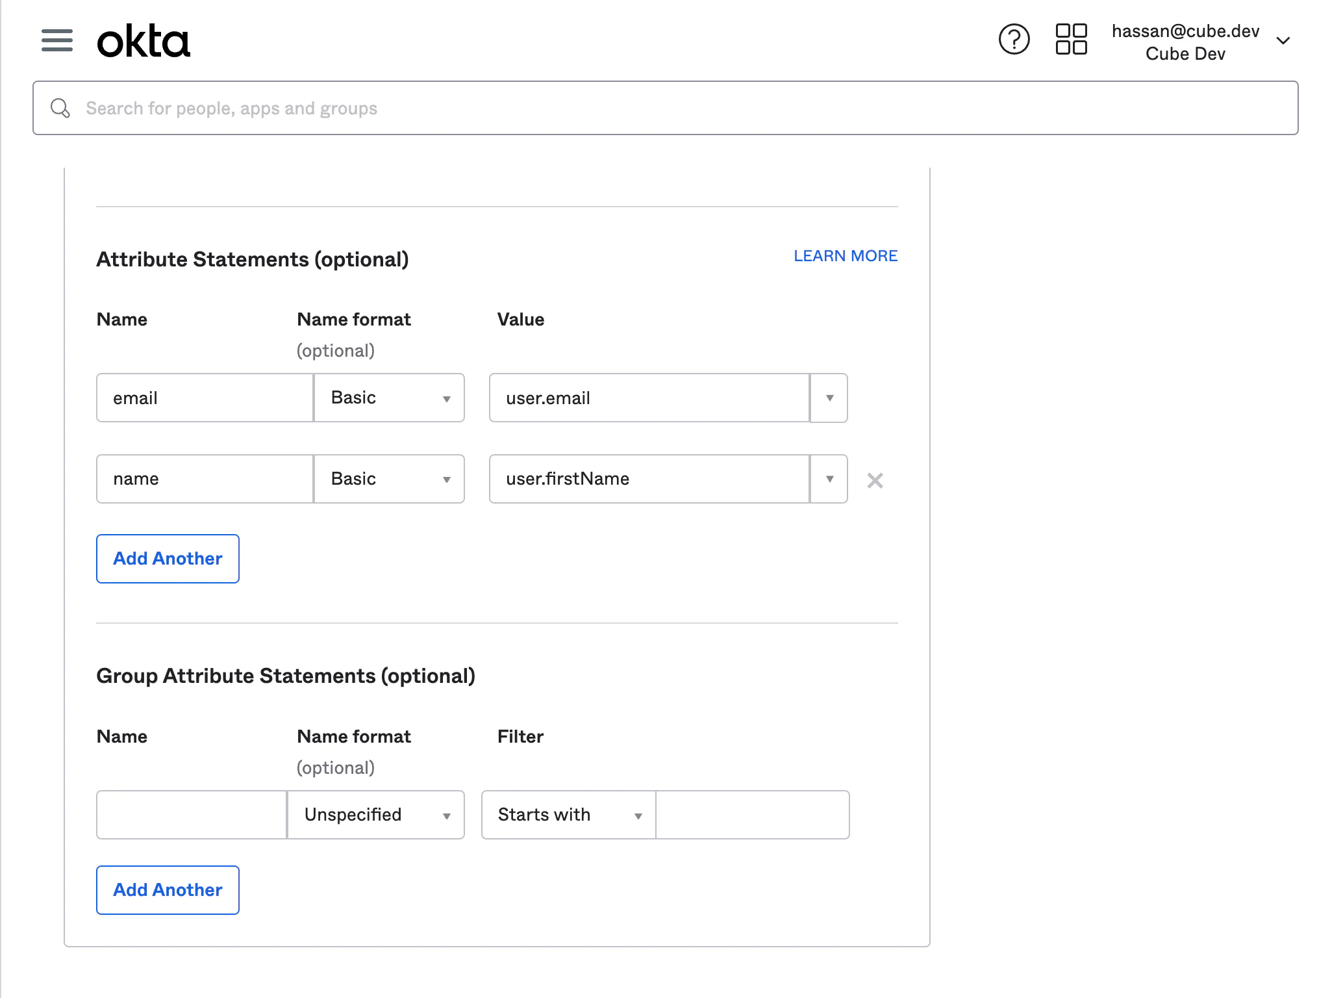Viewport: 1330px width, 998px height.
Task: Click the search magnifier icon
Action: click(60, 108)
